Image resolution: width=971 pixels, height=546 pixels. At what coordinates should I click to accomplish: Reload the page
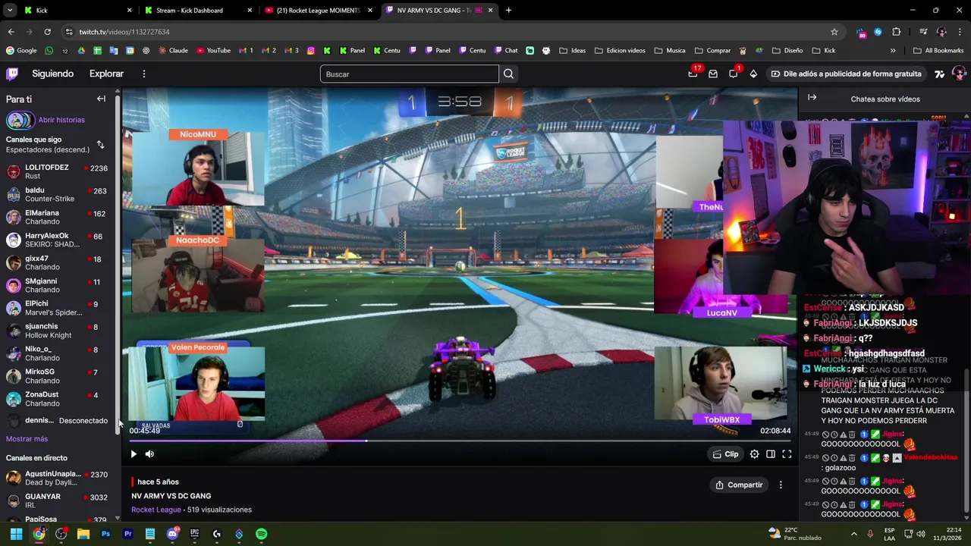(x=47, y=32)
